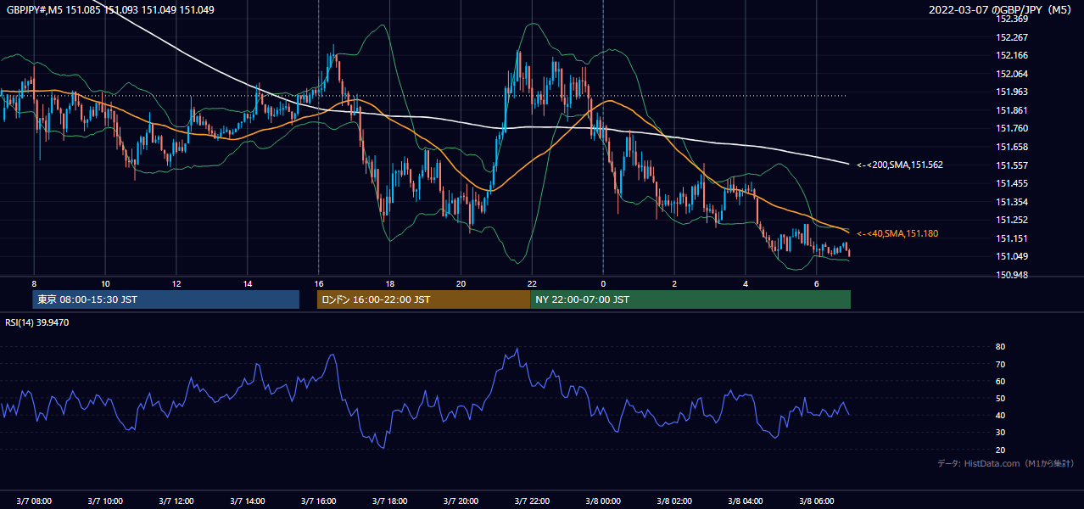Image resolution: width=1084 pixels, height=509 pixels.
Task: Click price axis value 150.948
Action: coord(1011,275)
